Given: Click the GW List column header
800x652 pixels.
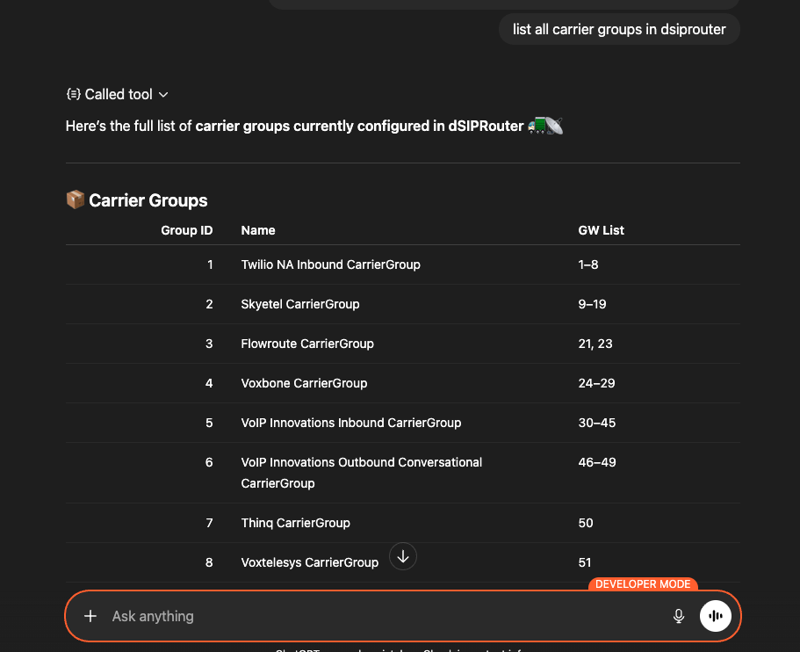Looking at the screenshot, I should pyautogui.click(x=601, y=230).
